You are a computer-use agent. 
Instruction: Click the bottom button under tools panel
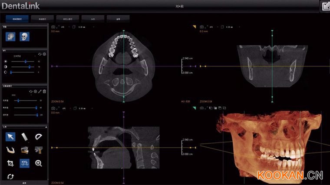pos(24,183)
